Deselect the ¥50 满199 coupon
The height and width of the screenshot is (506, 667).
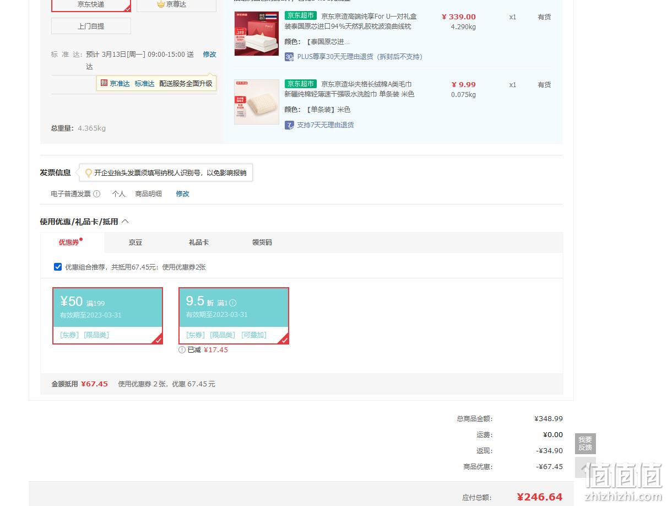107,316
